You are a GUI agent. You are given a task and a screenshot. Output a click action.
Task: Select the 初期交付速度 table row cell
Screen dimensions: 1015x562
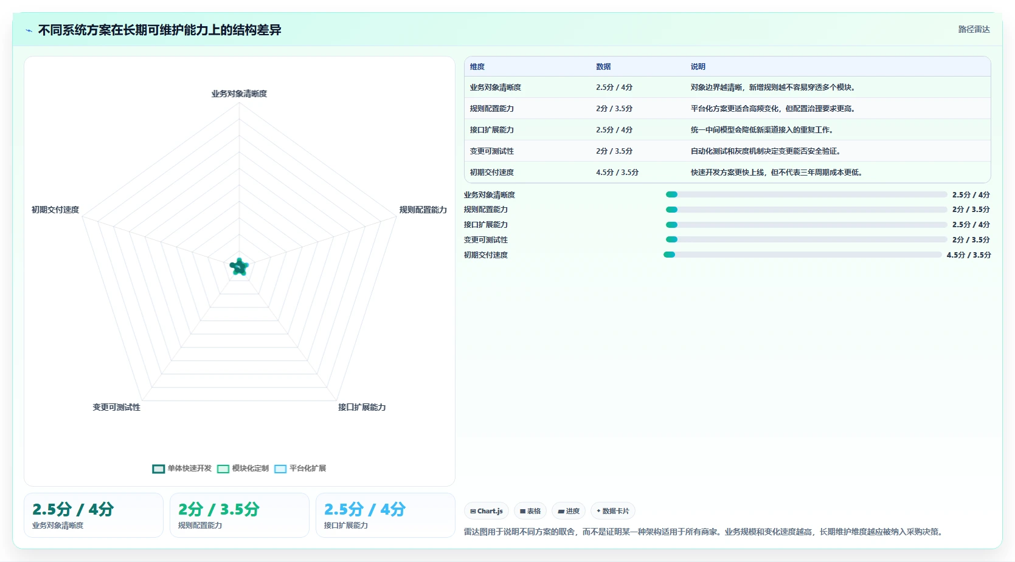click(x=491, y=173)
